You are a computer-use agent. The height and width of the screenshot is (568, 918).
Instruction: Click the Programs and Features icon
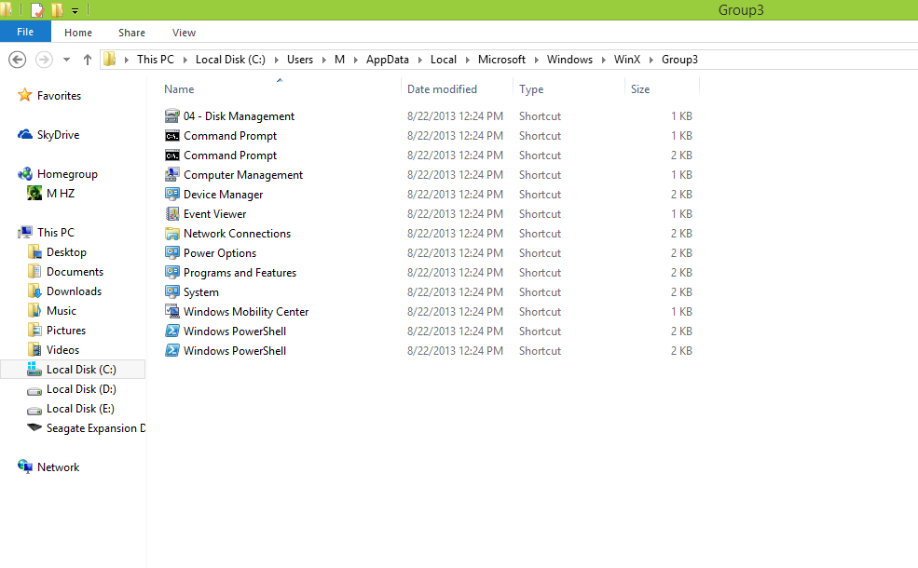(172, 273)
